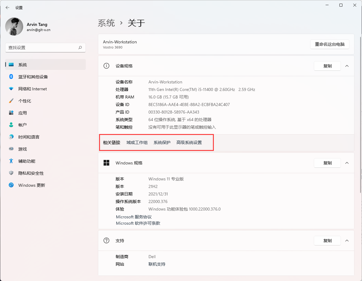Open 系统保护 related link
The image size is (362, 281).
pyautogui.click(x=162, y=143)
